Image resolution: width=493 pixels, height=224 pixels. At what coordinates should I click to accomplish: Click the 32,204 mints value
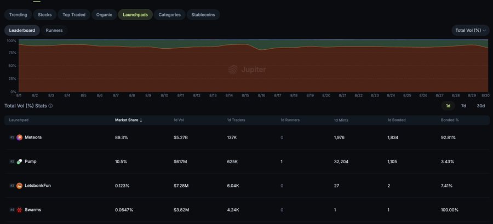[341, 162]
